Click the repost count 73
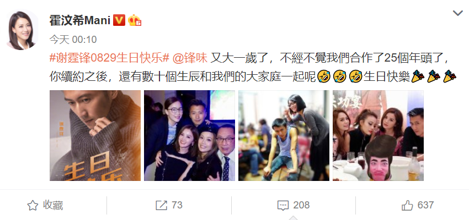Viewport: 469px width, 220px height. [177, 205]
